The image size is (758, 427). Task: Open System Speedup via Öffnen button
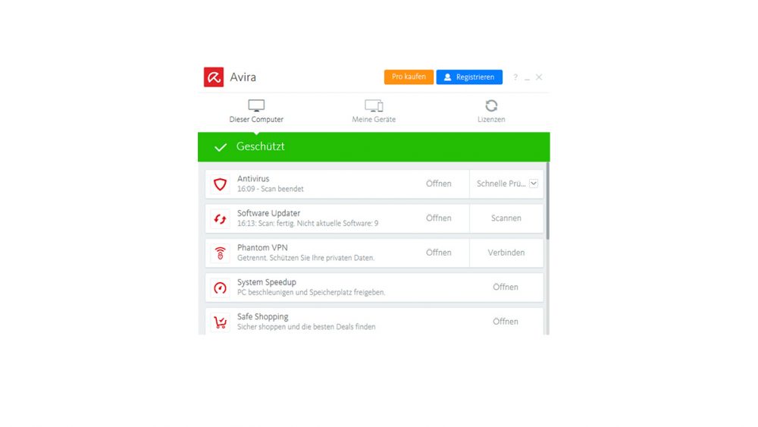pos(506,287)
